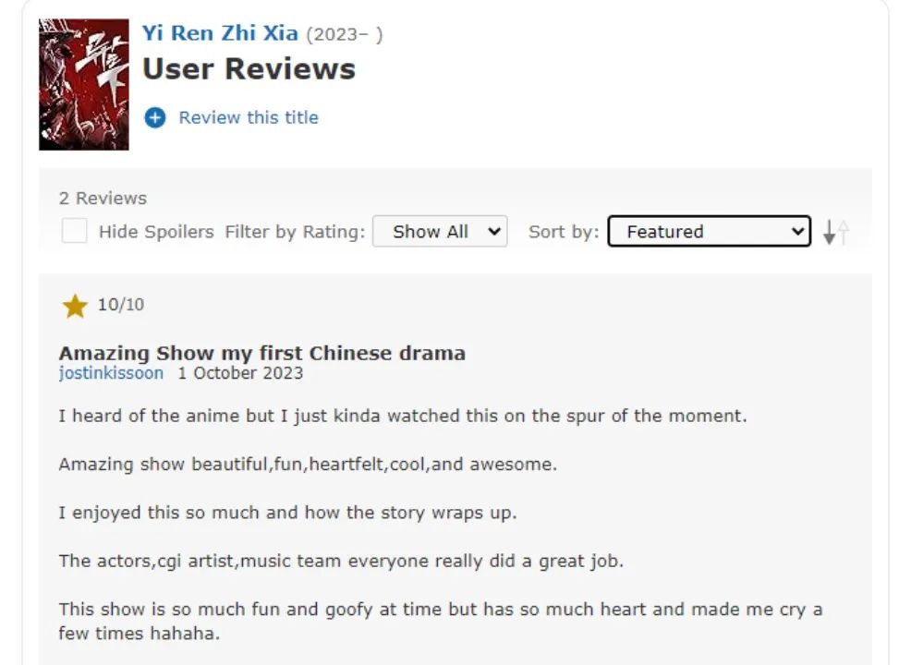The height and width of the screenshot is (665, 911).
Task: Click the Filter by Rating label
Action: pos(295,232)
